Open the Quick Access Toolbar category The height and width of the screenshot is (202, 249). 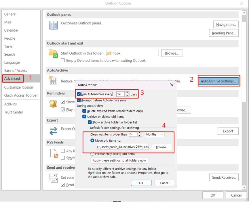21,95
